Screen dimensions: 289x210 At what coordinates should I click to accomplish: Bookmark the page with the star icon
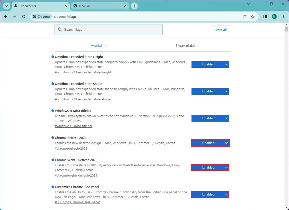point(253,16)
